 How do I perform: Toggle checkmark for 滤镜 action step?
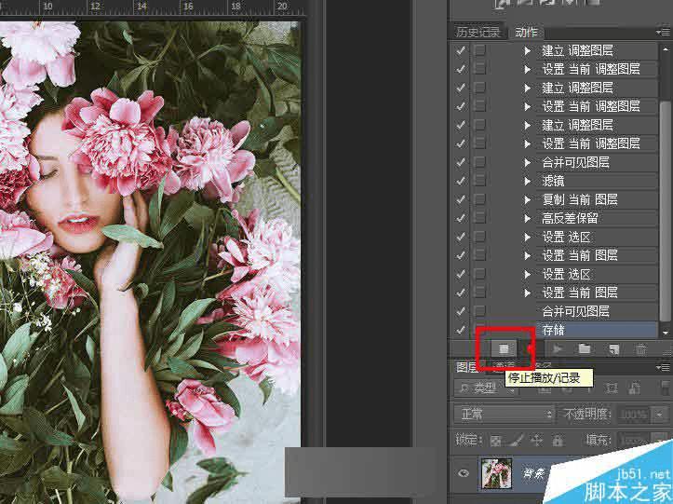coord(461,181)
